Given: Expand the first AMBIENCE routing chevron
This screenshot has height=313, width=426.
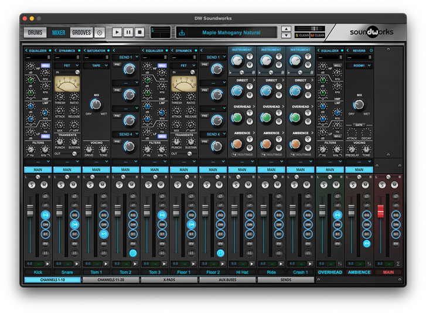Looking at the screenshot, I should click(x=254, y=133).
